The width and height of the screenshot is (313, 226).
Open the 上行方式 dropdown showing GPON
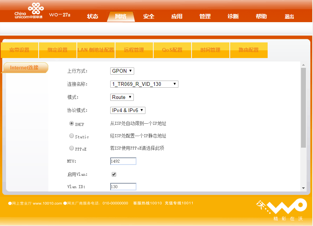click(x=122, y=71)
